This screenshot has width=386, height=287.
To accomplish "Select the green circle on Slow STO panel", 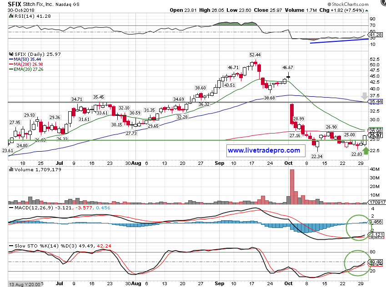I will pyautogui.click(x=356, y=262).
